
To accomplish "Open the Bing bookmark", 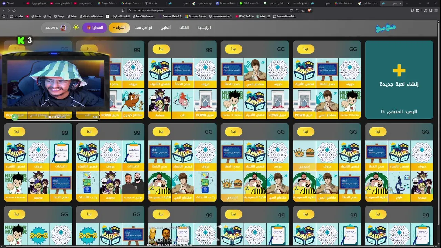I will tap(47, 16).
